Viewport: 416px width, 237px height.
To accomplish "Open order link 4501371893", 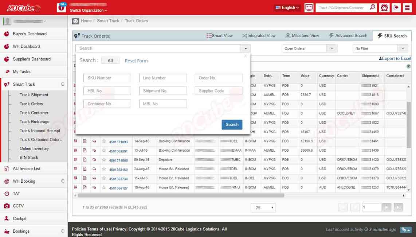I will pyautogui.click(x=118, y=142).
